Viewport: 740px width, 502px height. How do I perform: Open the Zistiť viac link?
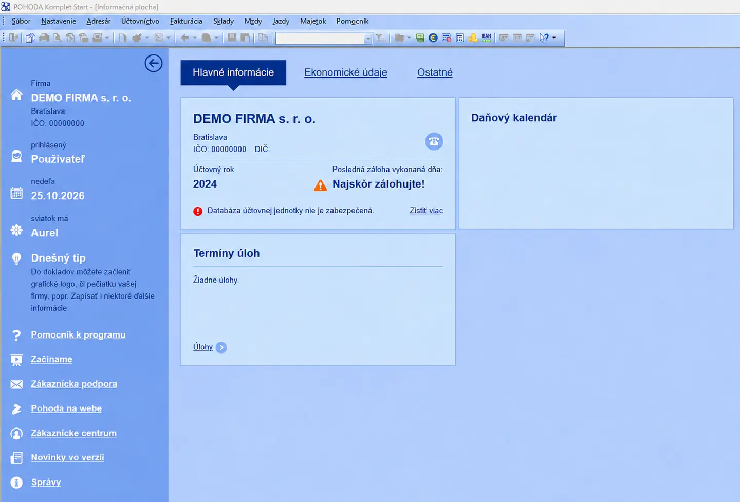click(x=426, y=211)
